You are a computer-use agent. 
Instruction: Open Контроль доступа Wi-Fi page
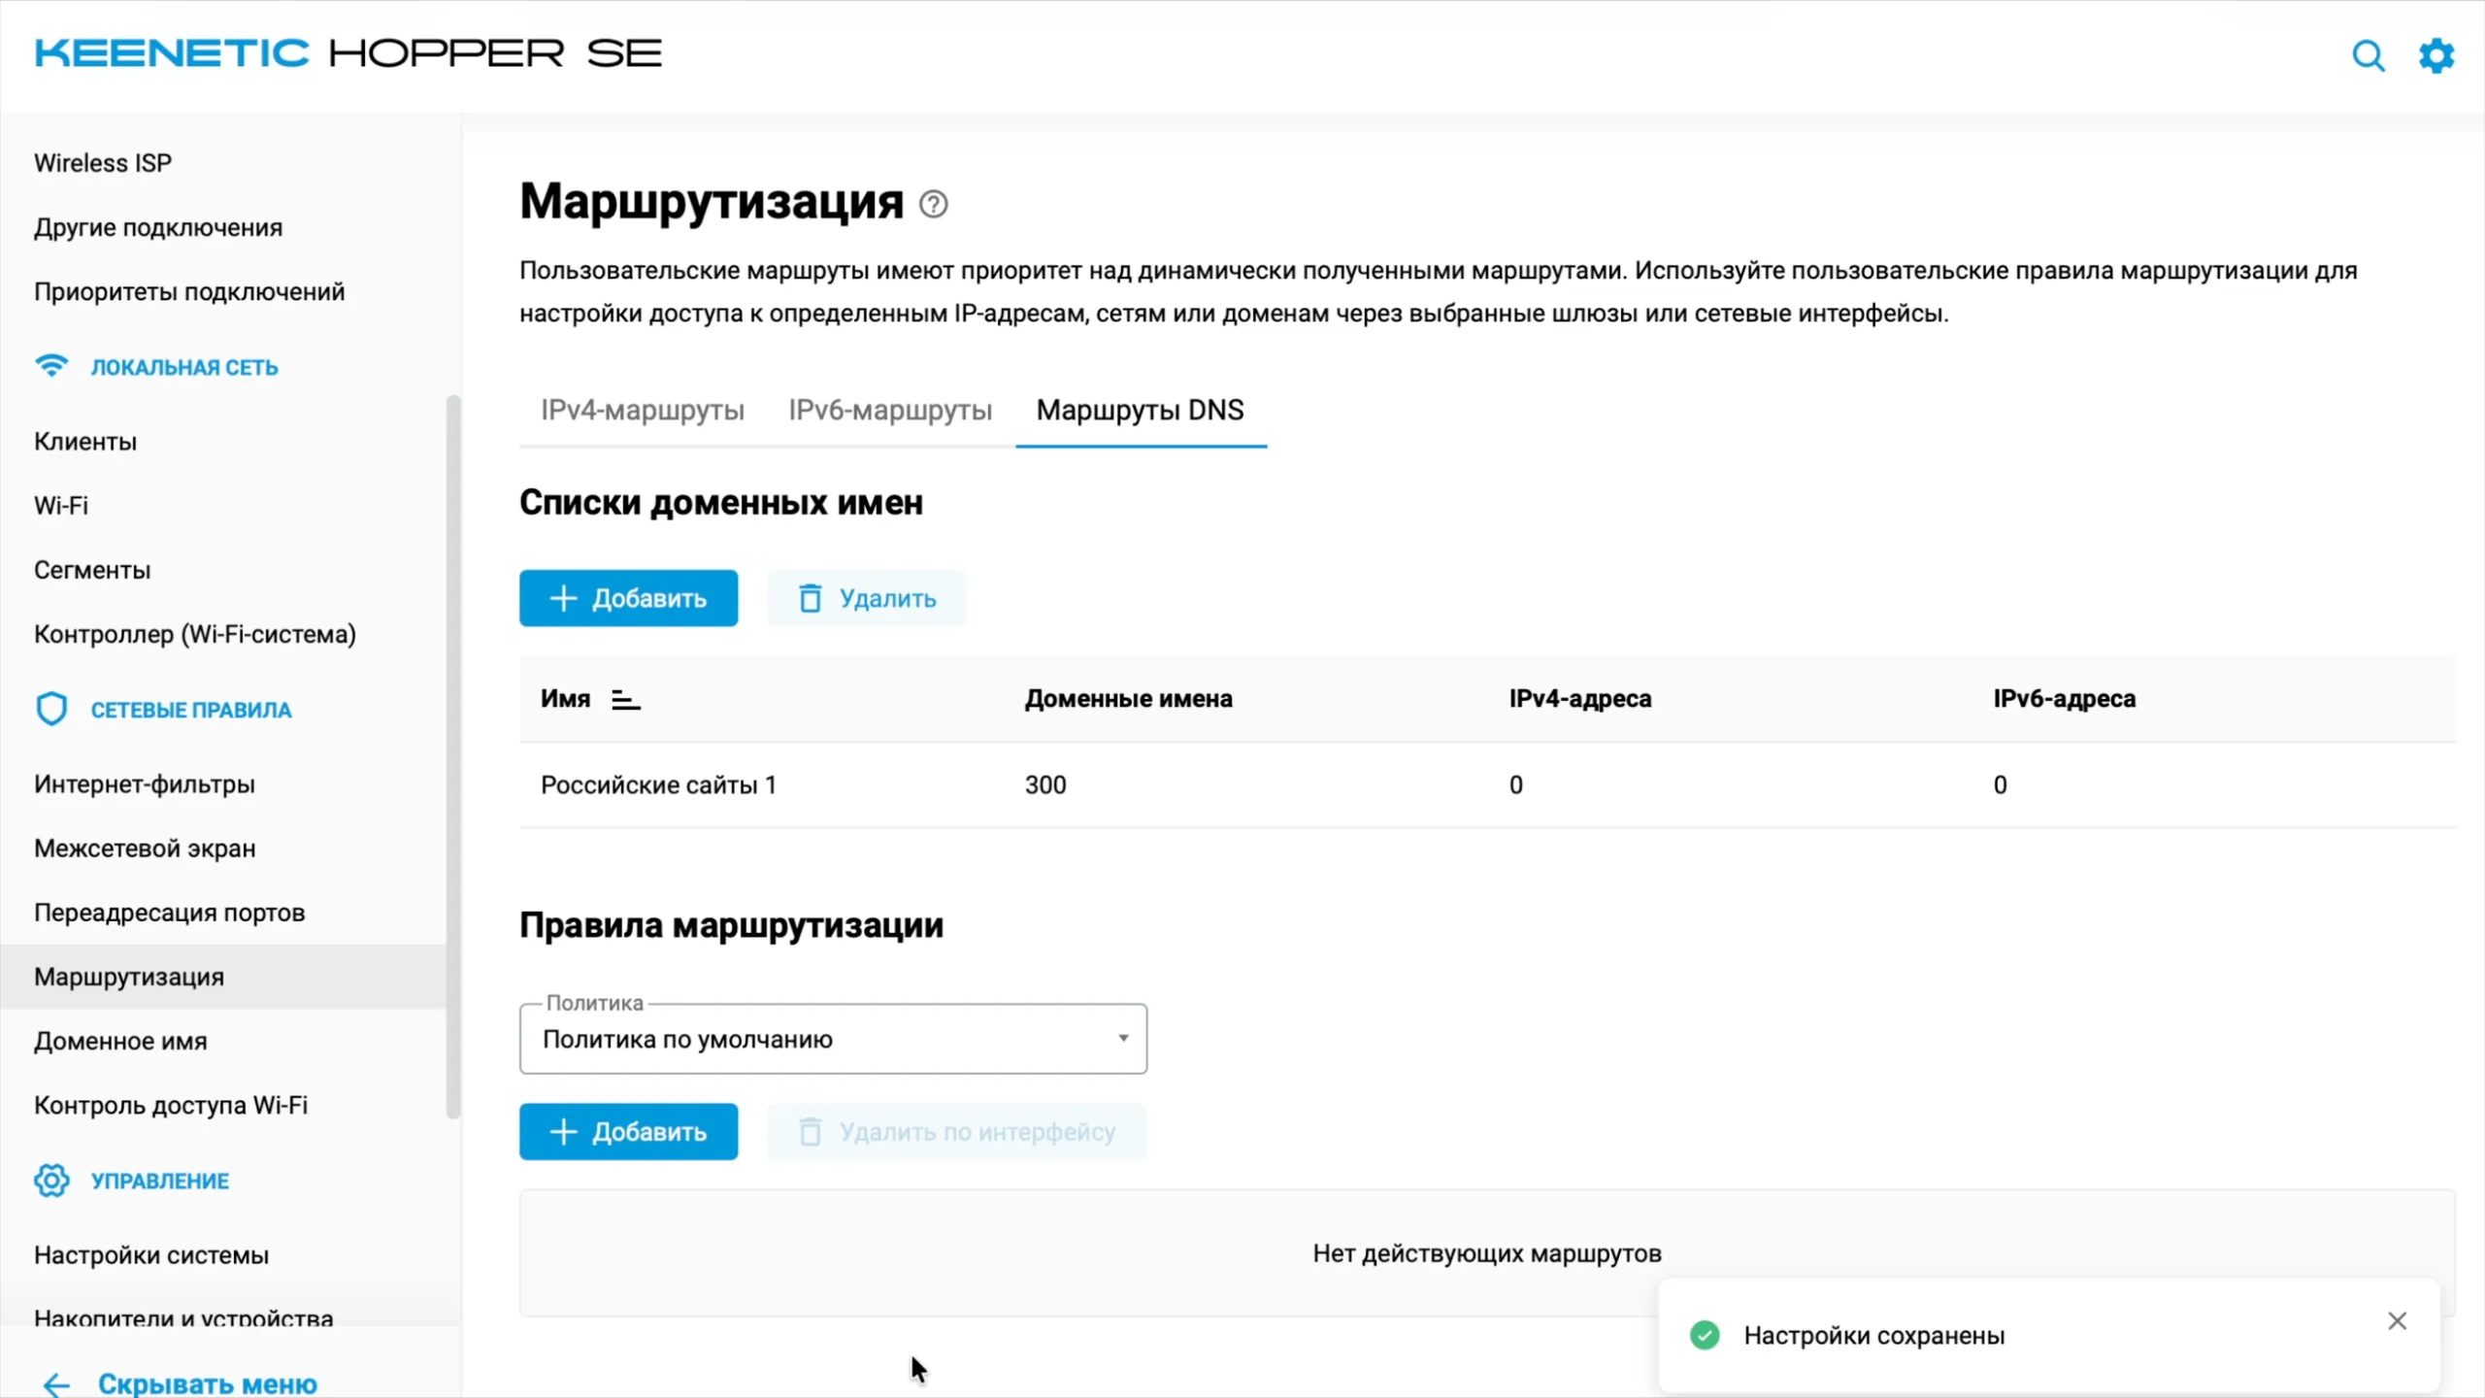171,1106
